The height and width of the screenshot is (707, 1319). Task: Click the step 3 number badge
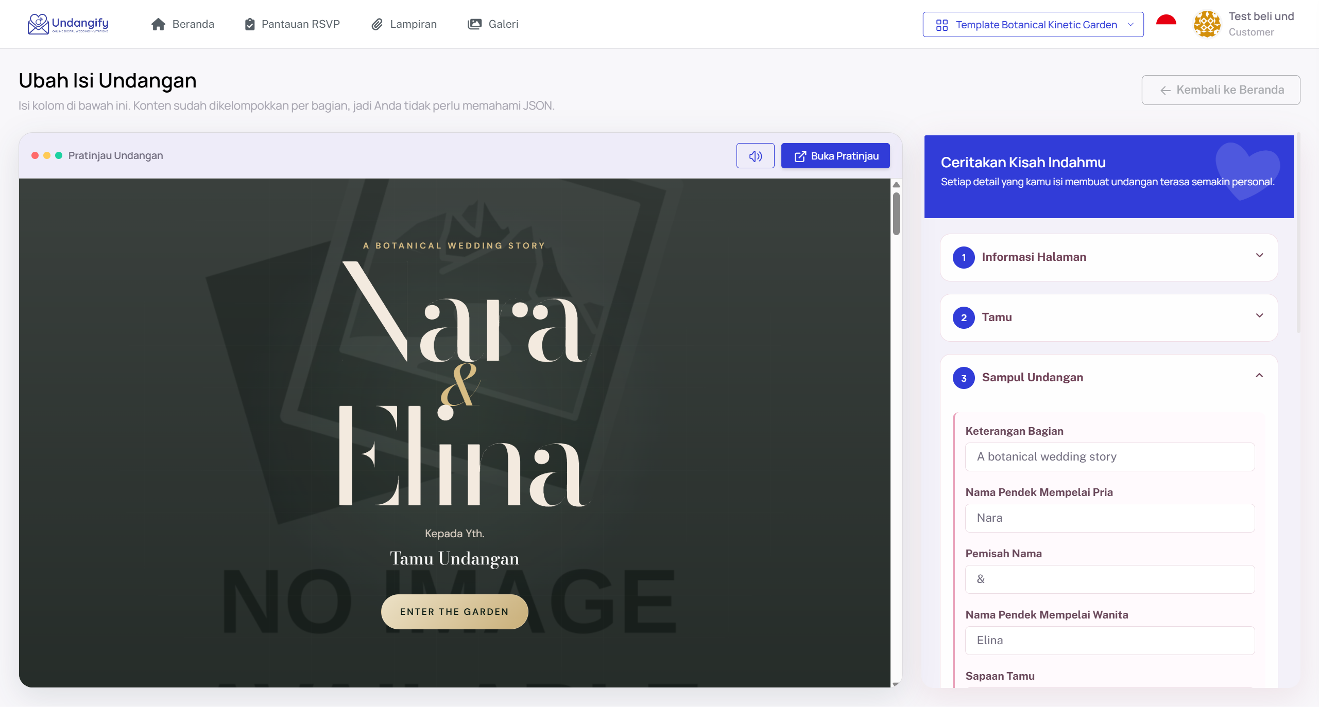click(x=964, y=378)
